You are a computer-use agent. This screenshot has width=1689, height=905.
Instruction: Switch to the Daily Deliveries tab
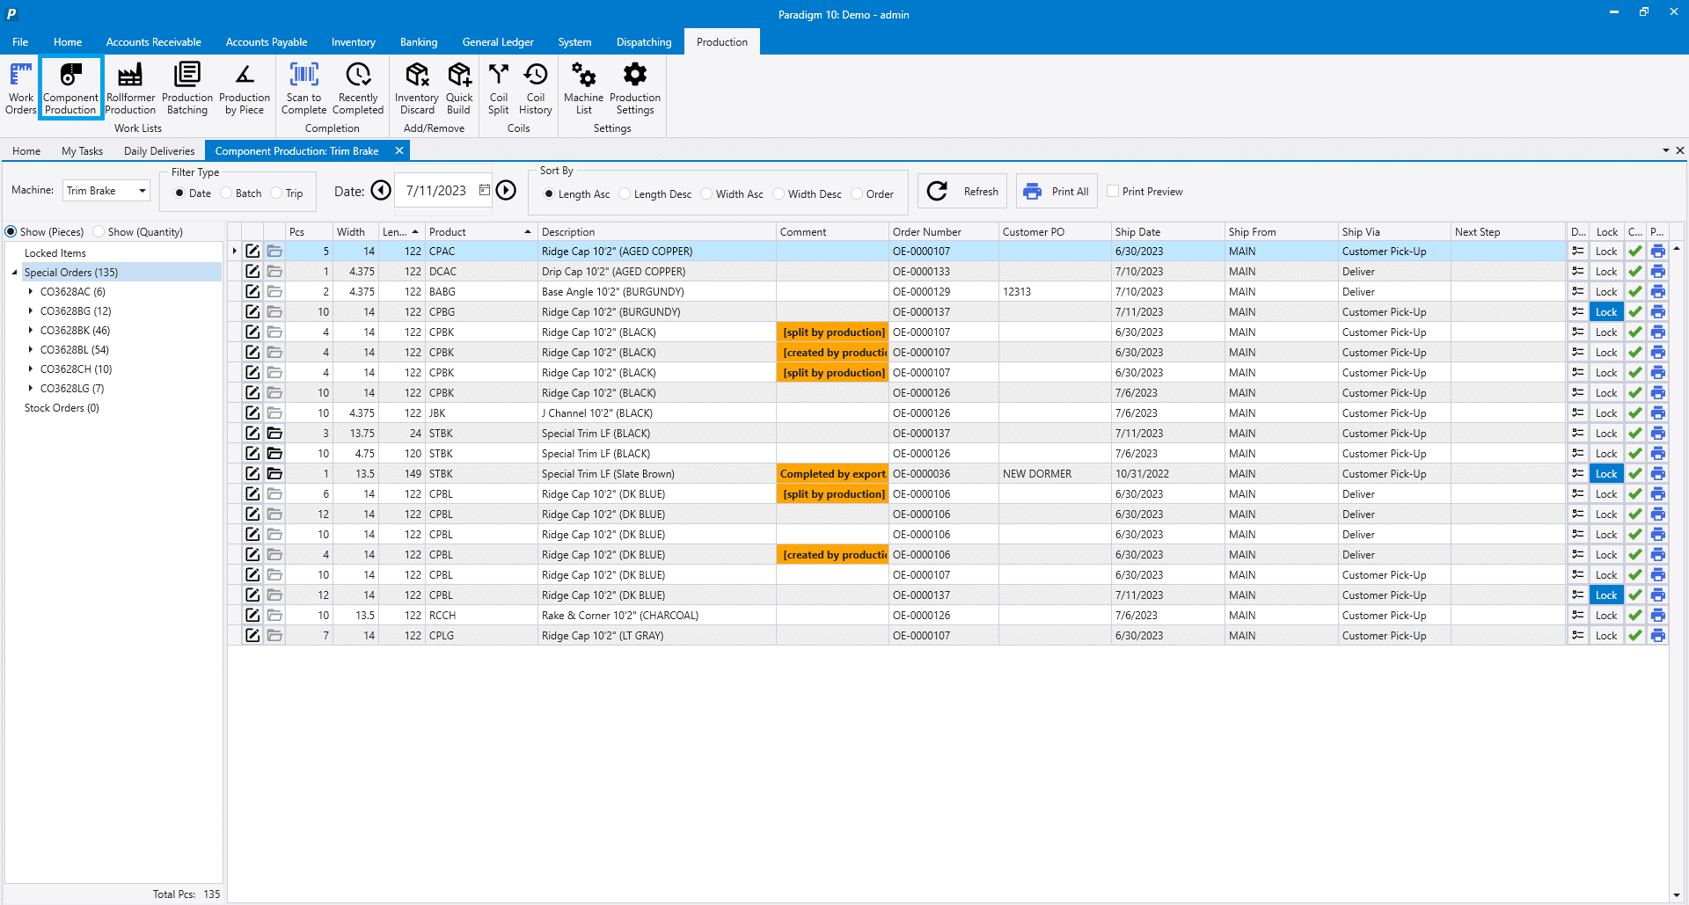(158, 151)
